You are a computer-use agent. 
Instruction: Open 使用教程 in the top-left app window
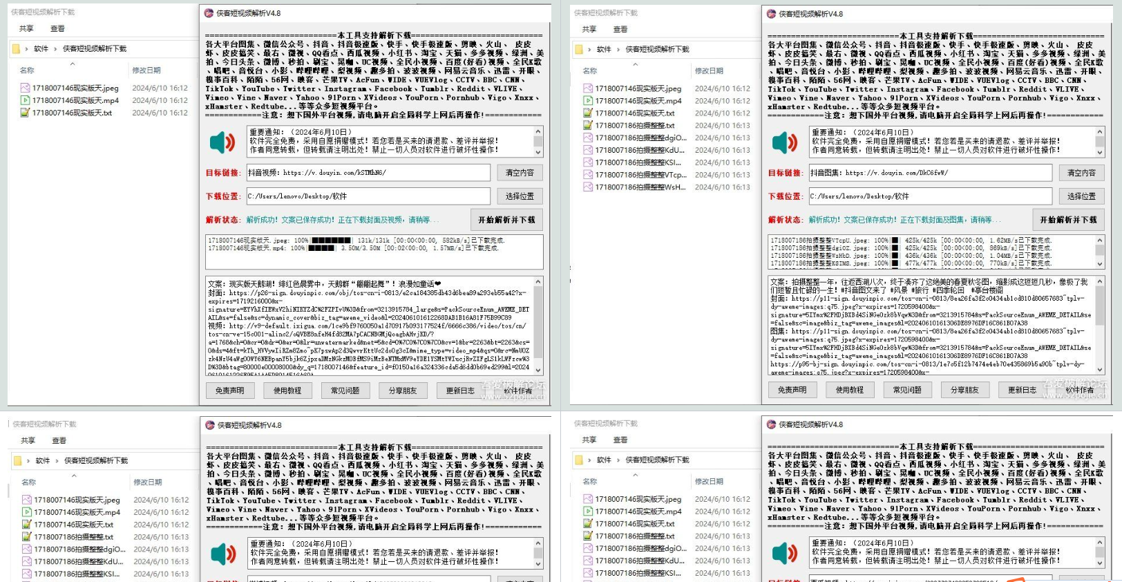[x=287, y=391]
